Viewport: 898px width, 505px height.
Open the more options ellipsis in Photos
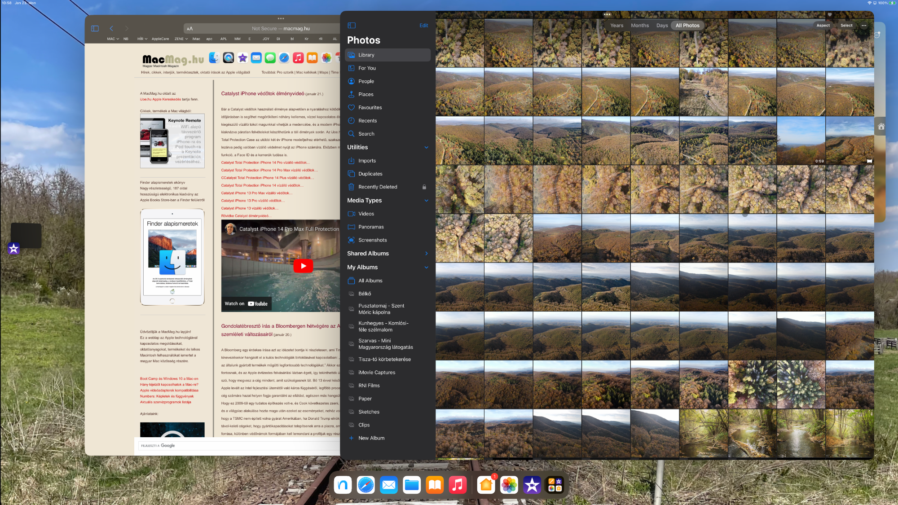click(x=864, y=26)
